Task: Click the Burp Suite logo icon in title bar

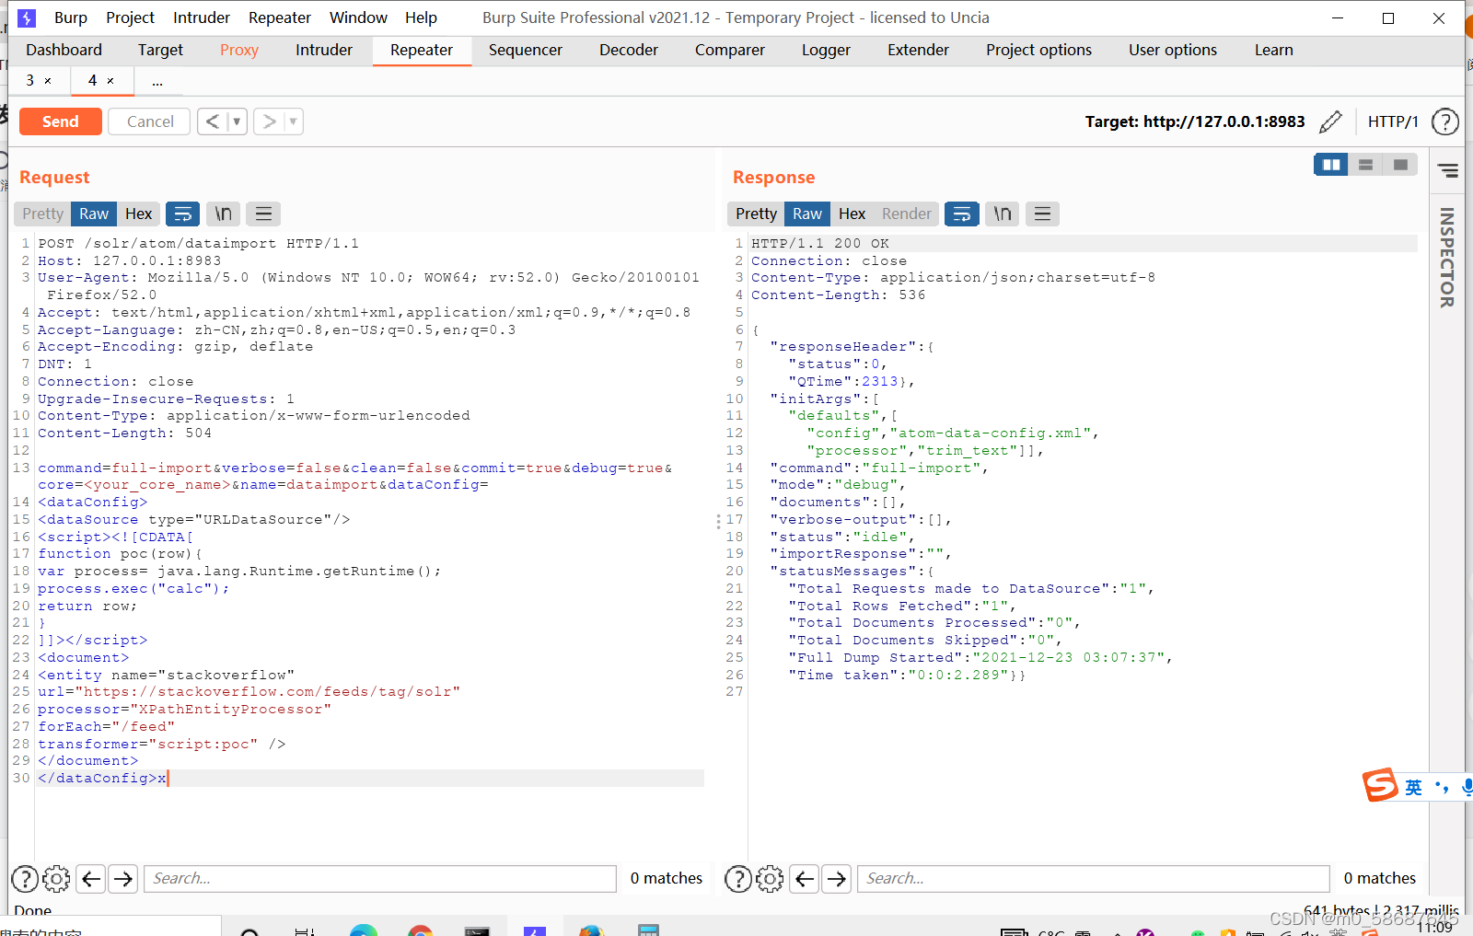Action: pyautogui.click(x=28, y=17)
